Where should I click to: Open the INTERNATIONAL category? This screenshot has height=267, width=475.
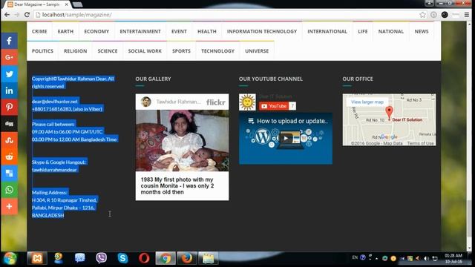pyautogui.click(x=327, y=31)
